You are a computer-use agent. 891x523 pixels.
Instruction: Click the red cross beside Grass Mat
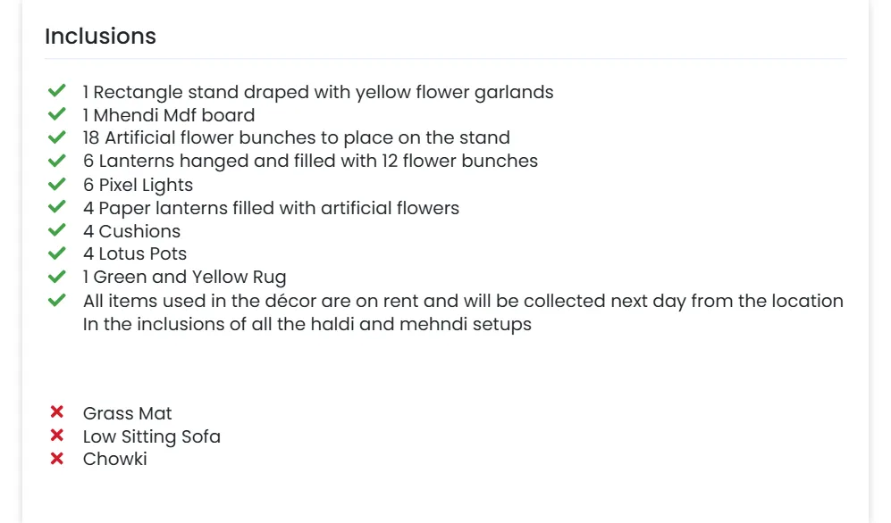click(x=57, y=412)
